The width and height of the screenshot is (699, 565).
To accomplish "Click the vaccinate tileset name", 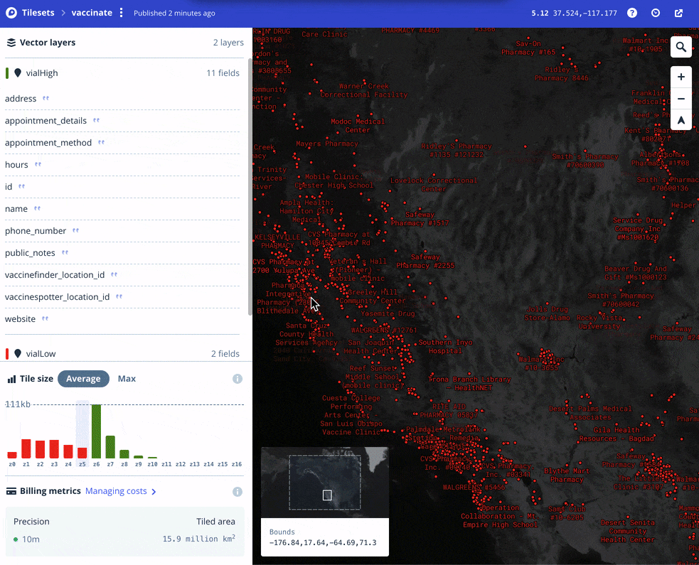I will pos(92,13).
